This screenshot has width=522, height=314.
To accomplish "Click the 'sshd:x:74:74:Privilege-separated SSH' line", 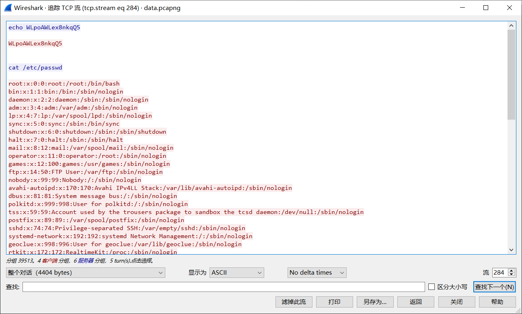I will (127, 228).
